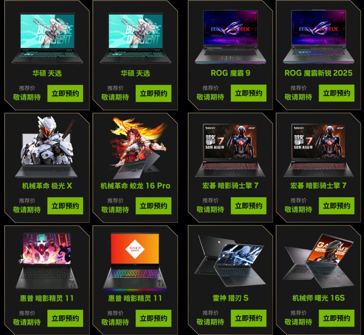Reserve the ROG 魔霸 9 with 立即预约
Image resolution: width=364 pixels, height=335 pixels.
248,93
